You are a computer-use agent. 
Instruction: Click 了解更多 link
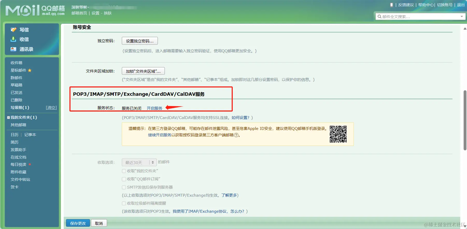pos(229,195)
